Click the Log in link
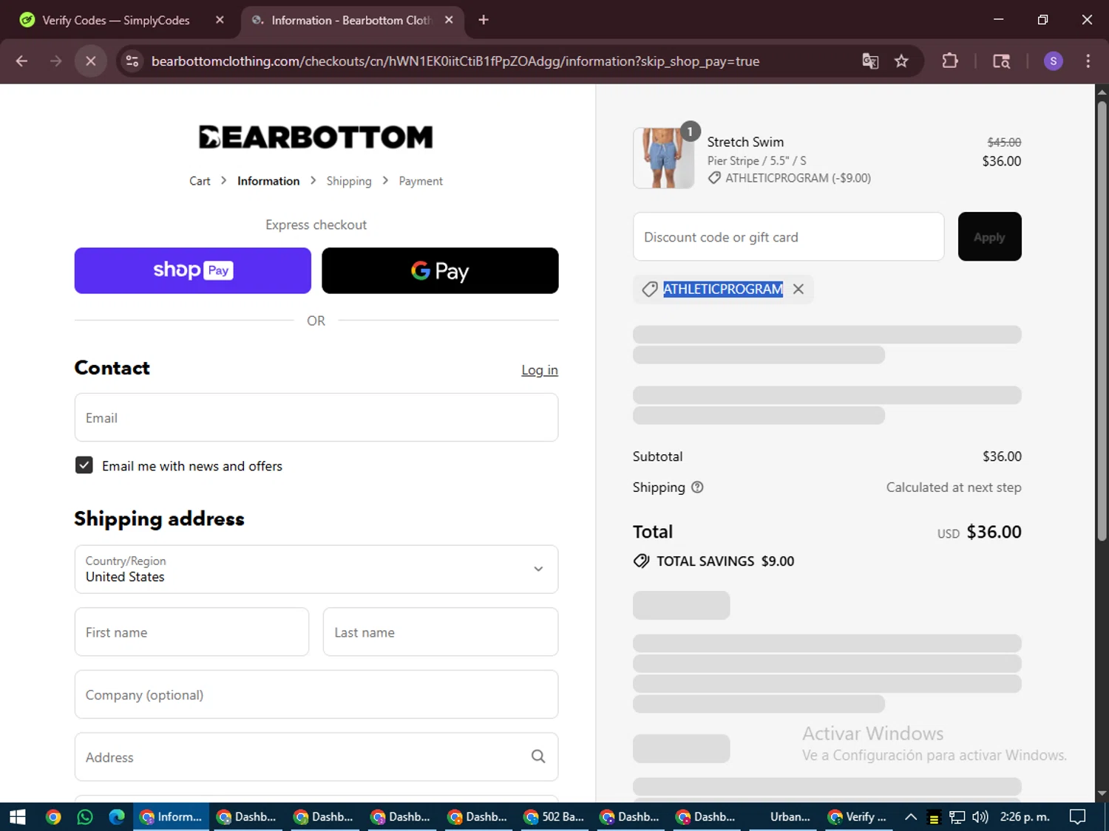The height and width of the screenshot is (831, 1109). 540,370
